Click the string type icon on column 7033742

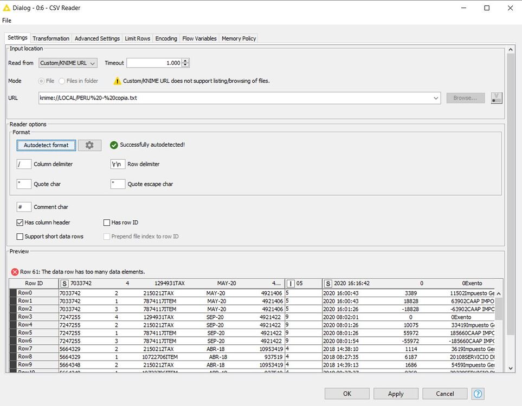tap(65, 283)
